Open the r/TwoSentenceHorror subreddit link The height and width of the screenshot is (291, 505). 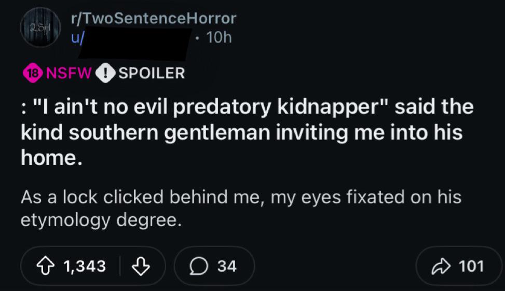point(154,19)
